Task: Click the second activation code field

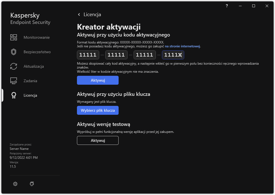Action: (x=116, y=55)
